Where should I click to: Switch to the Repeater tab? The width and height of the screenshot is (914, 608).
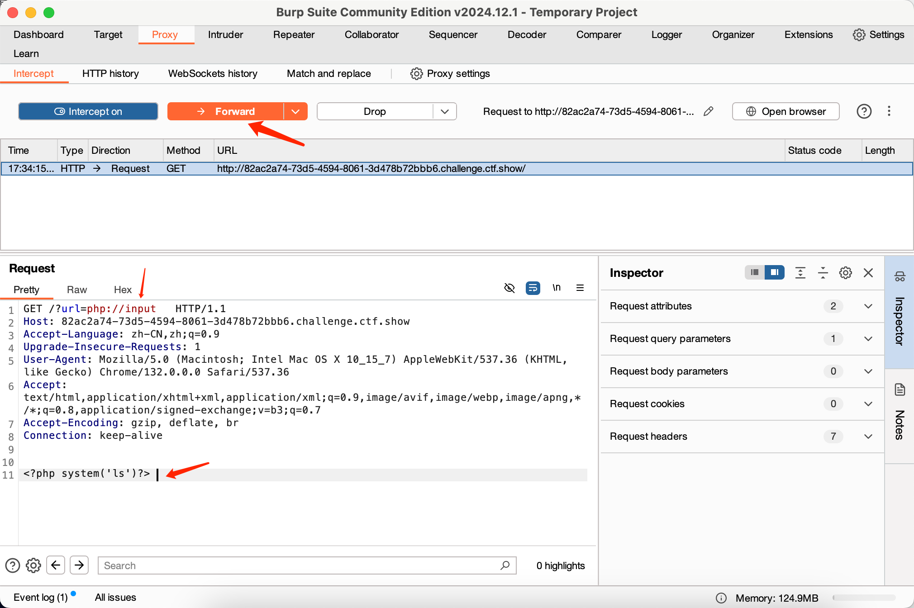[x=294, y=35]
